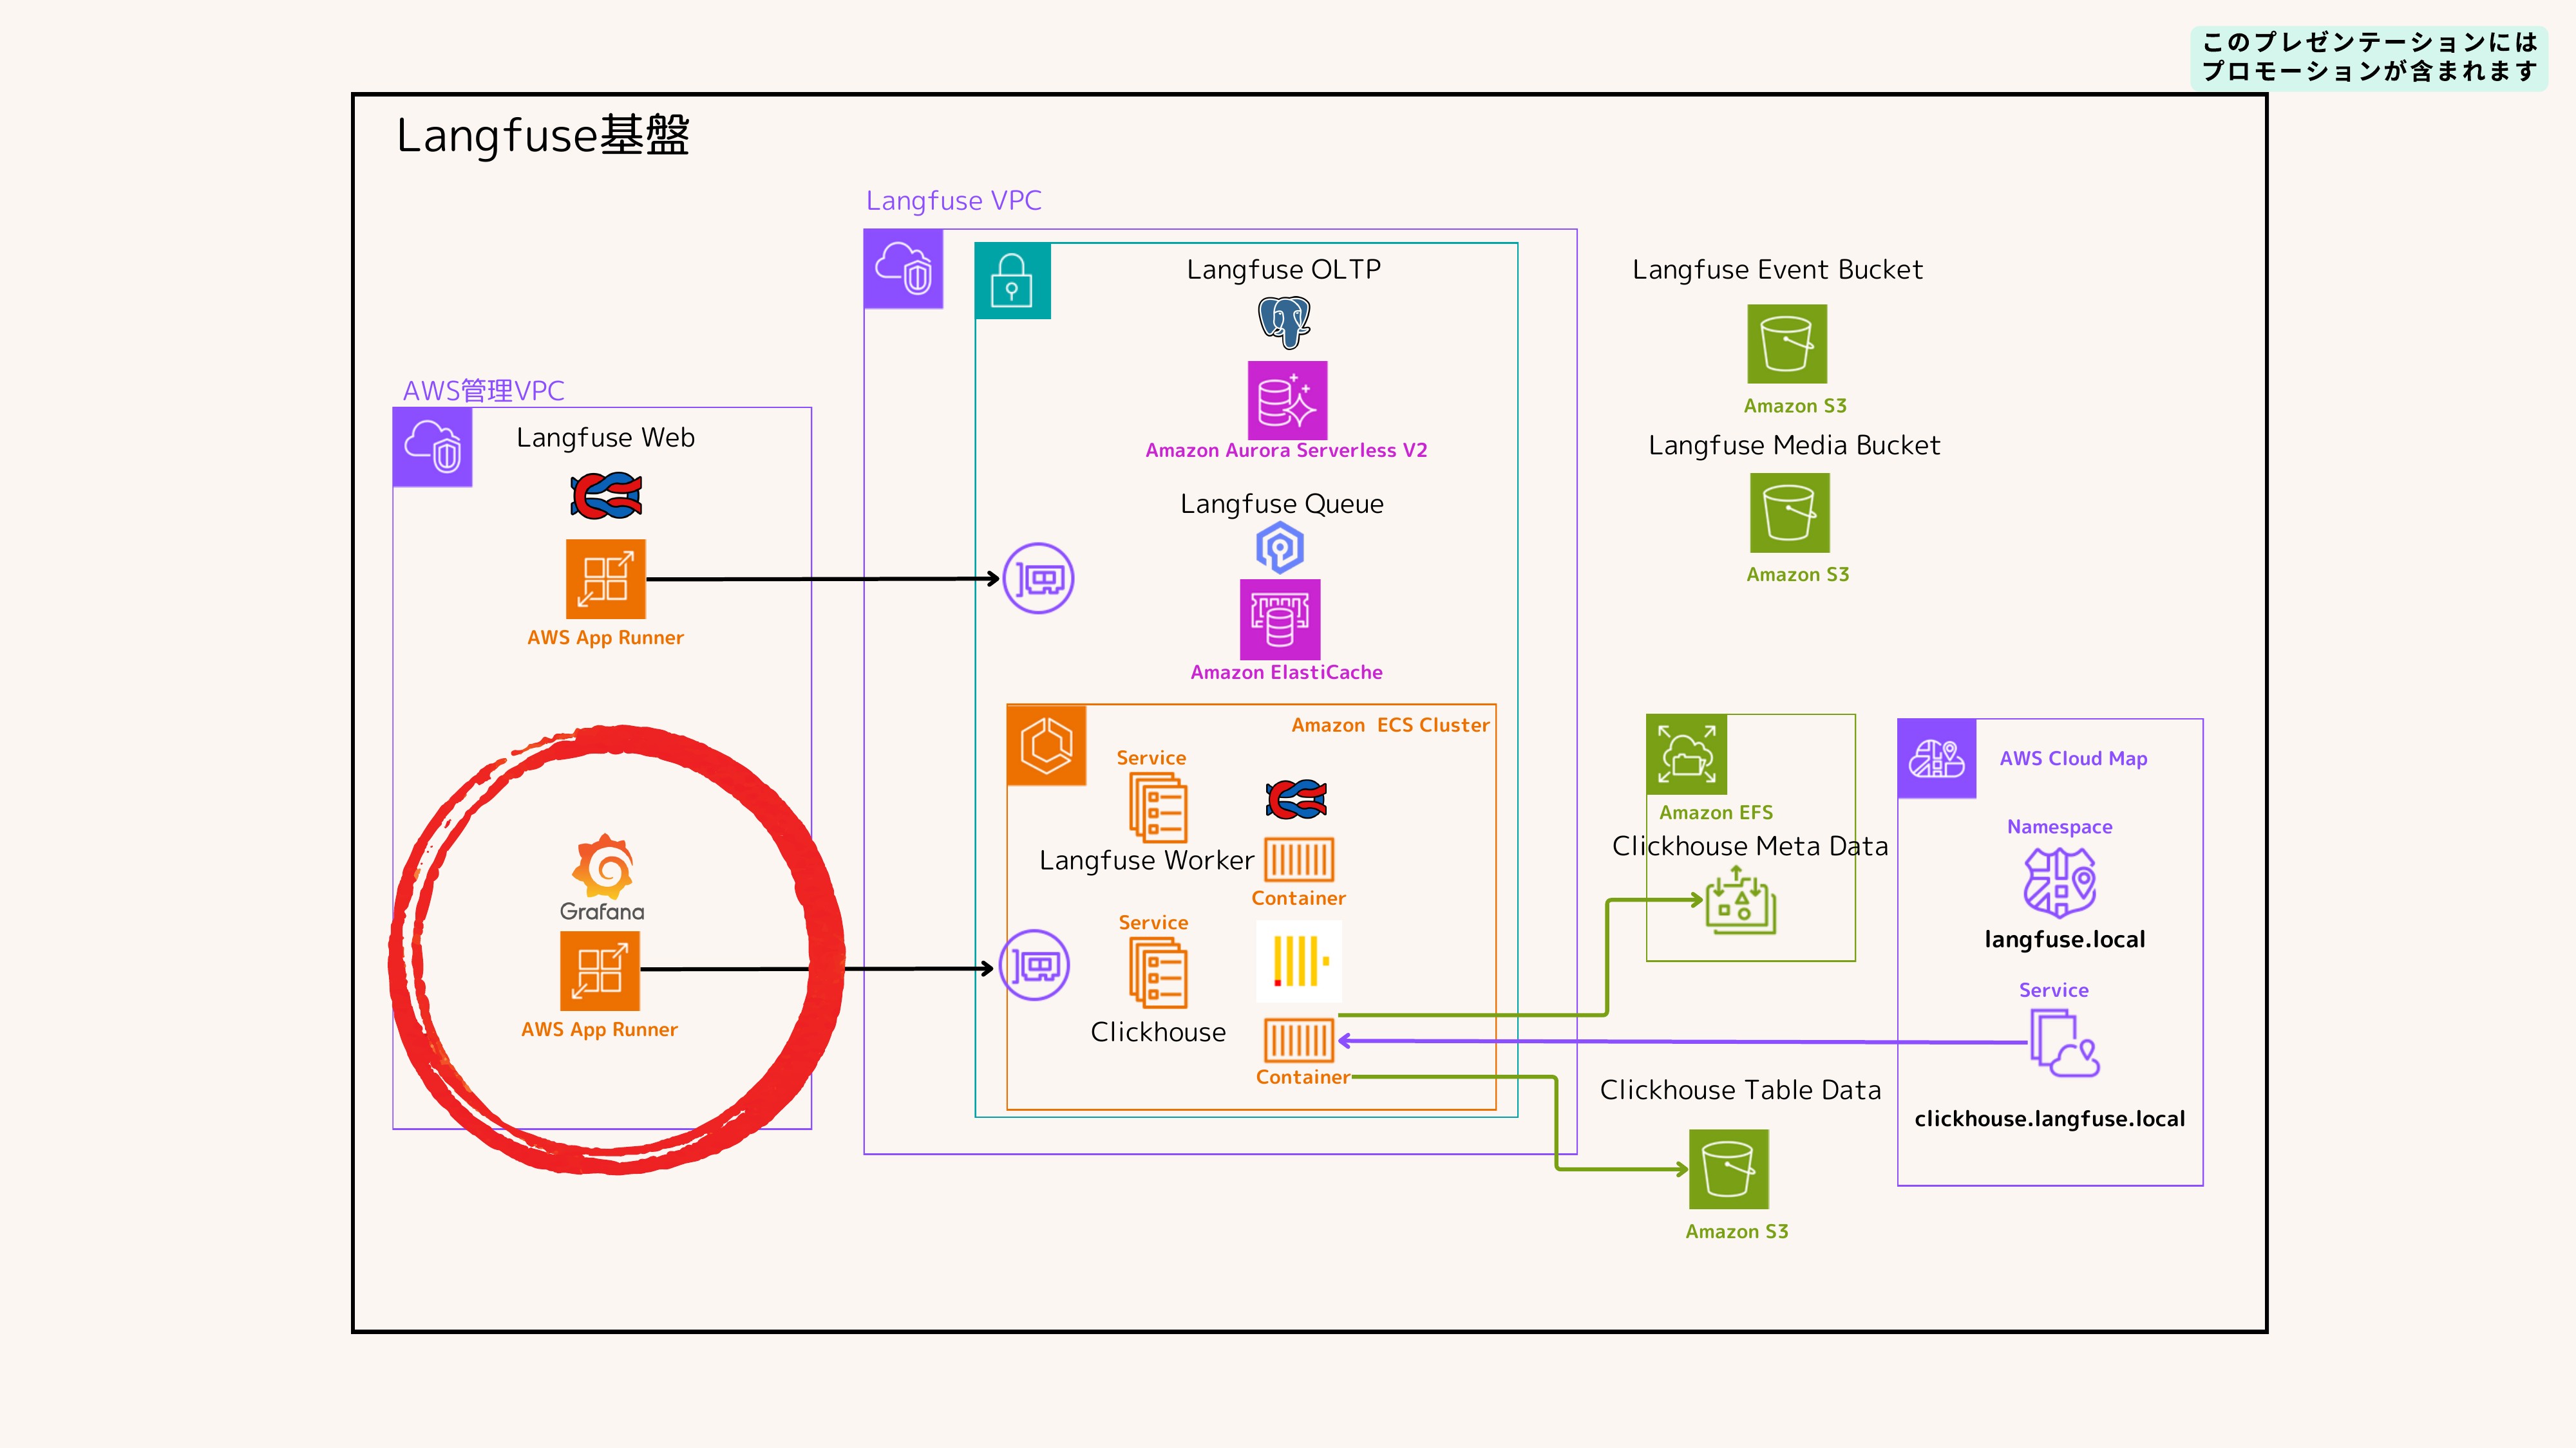Click the Namespace icon above langfuse.local
Screen dimensions: 2576x1448
[2060, 882]
